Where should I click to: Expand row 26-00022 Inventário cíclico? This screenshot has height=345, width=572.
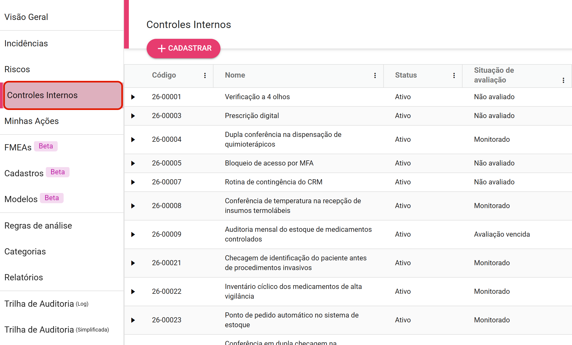tap(133, 292)
